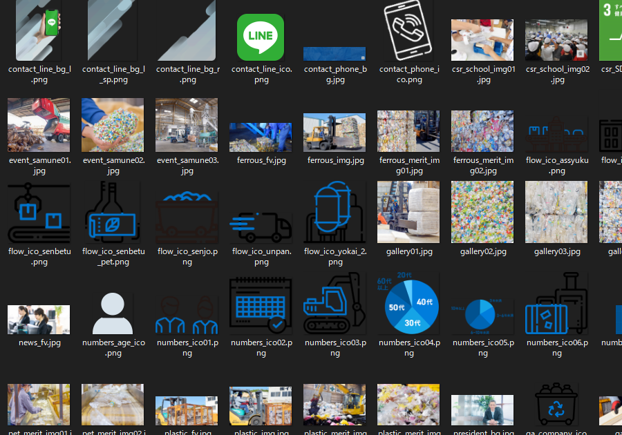622x435 pixels.
Task: Select the green LINE icon file
Action: click(x=261, y=37)
